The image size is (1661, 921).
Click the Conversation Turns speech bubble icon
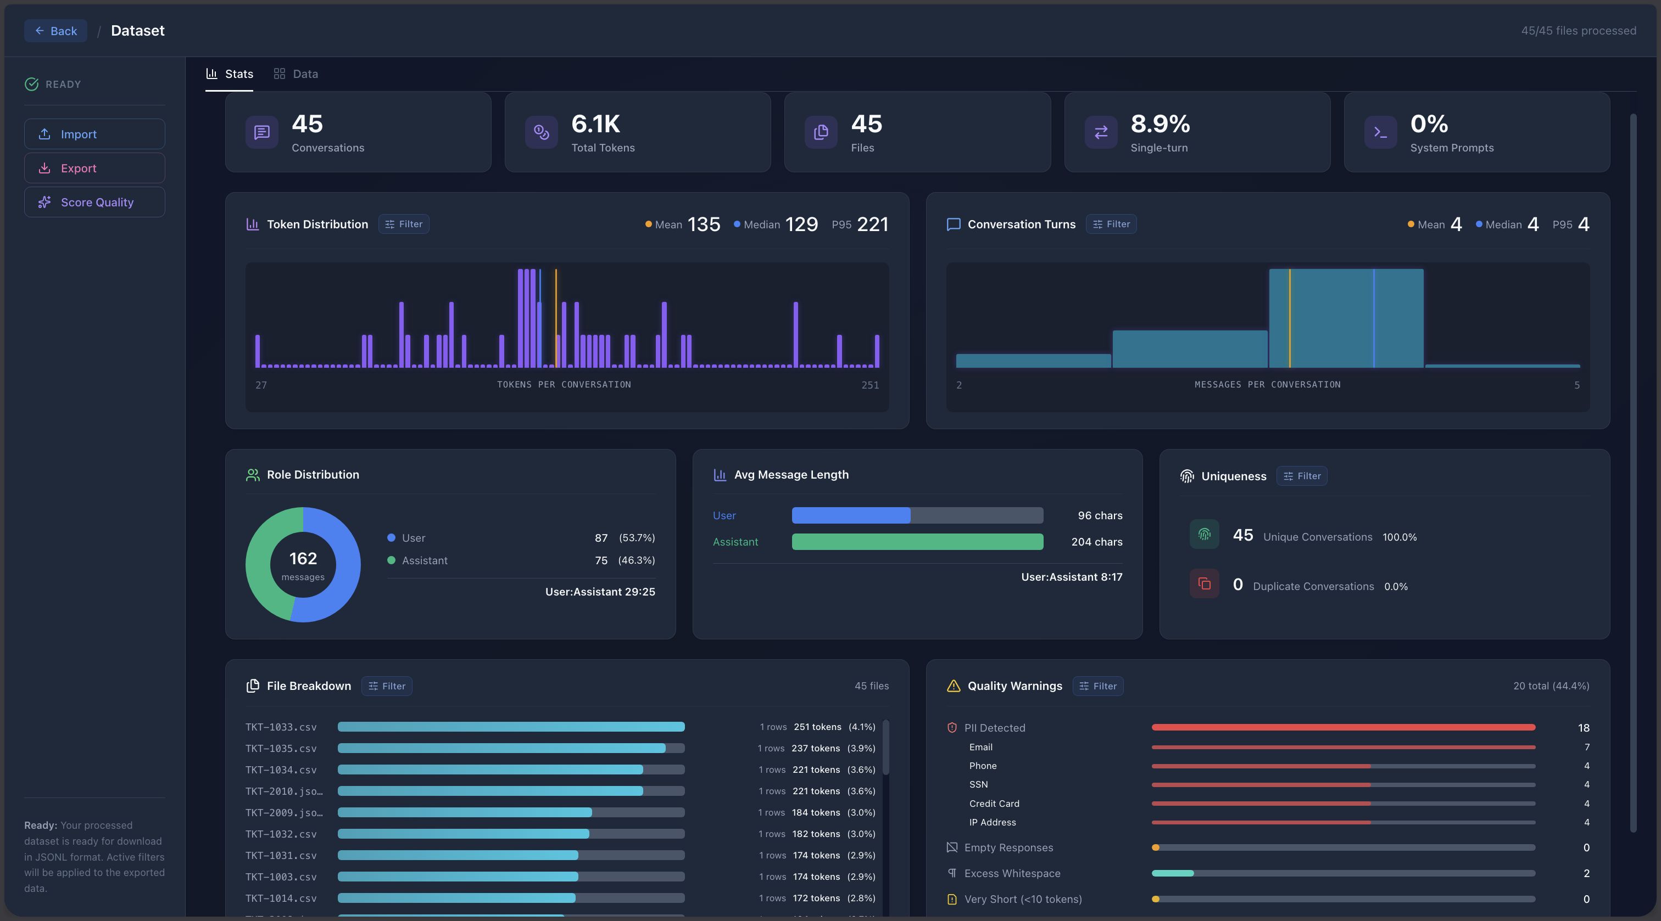953,224
